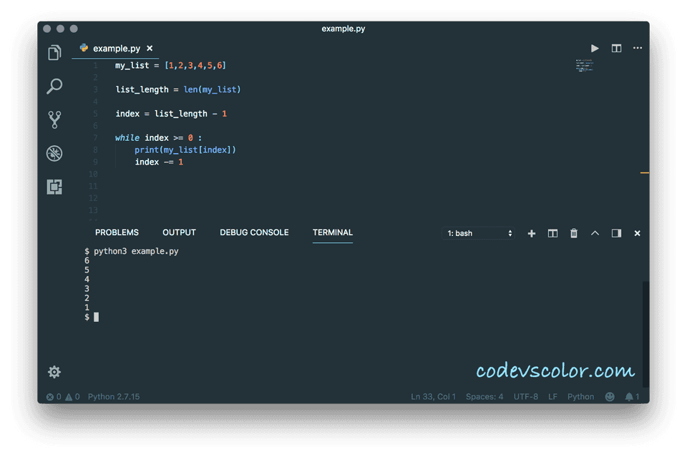Screen dimensions: 687x457
Task: Maximize the panel with the chevron toggle
Action: (x=595, y=232)
